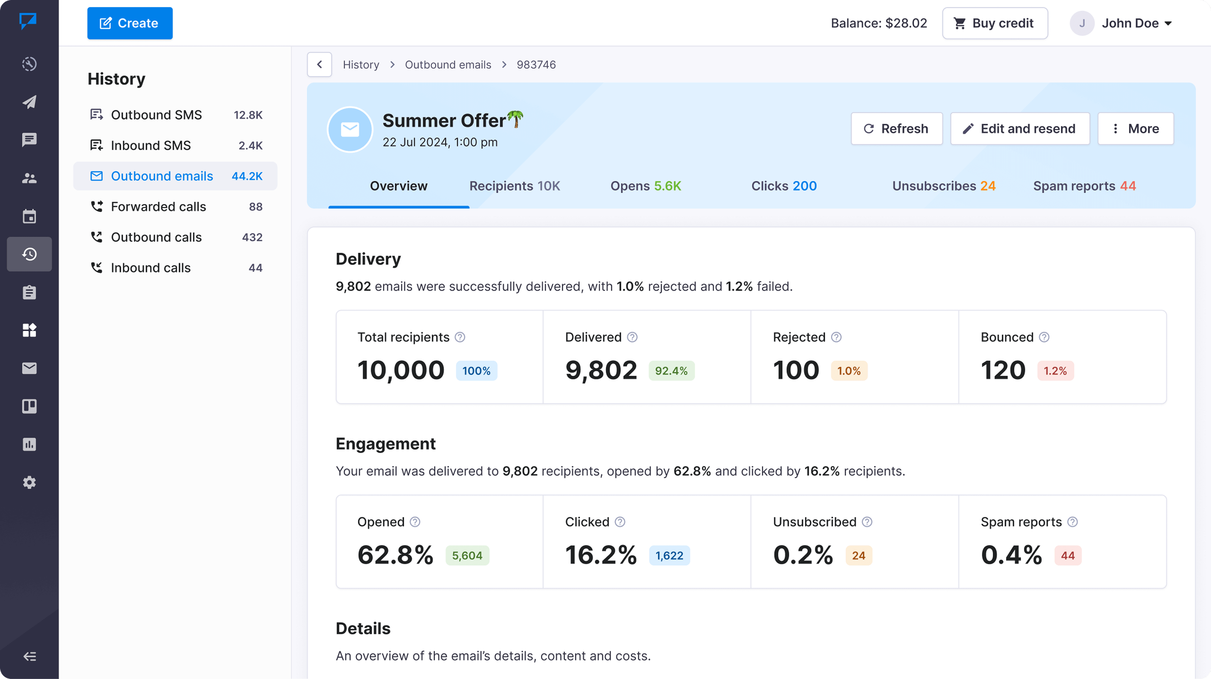Viewport: 1211px width, 679px height.
Task: Go to History breadcrumb link
Action: coord(361,65)
